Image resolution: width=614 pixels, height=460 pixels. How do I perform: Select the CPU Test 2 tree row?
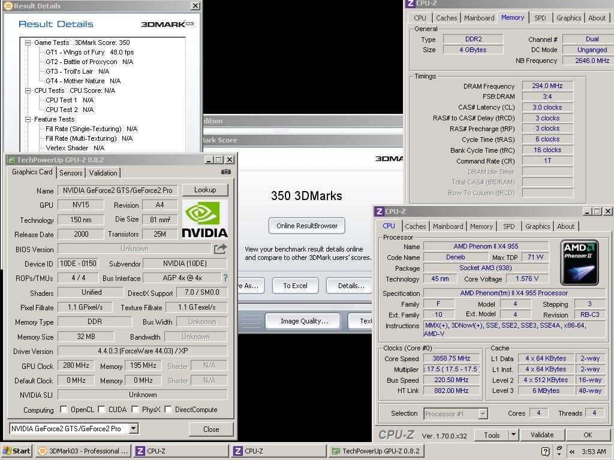(70, 110)
